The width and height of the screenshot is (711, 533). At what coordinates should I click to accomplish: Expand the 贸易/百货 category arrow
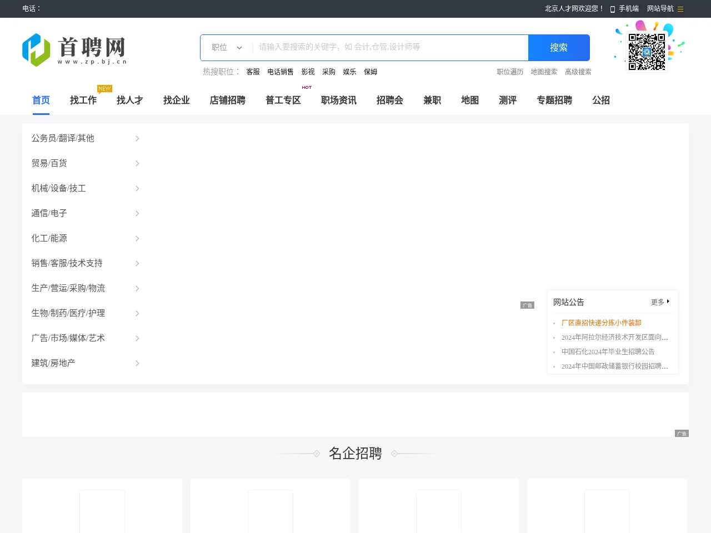coord(137,163)
